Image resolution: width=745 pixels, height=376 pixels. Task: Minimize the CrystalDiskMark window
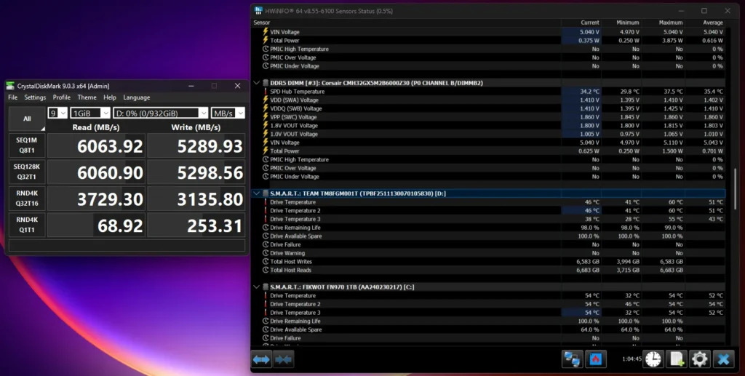[x=191, y=86]
